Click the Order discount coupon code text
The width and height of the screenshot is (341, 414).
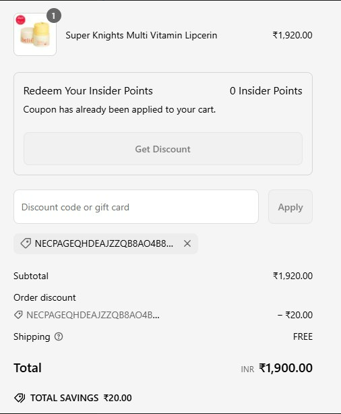point(92,315)
